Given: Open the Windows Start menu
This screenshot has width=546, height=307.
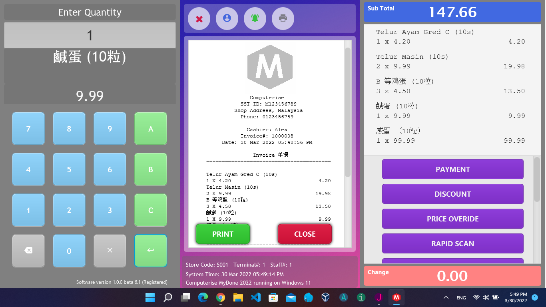Looking at the screenshot, I should [150, 297].
